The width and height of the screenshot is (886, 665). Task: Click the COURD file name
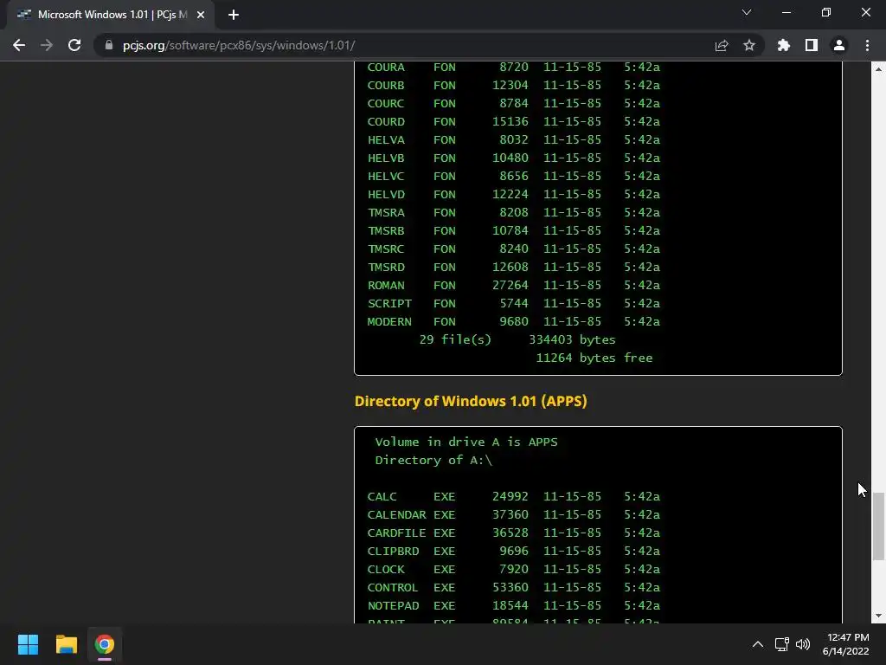pyautogui.click(x=386, y=121)
